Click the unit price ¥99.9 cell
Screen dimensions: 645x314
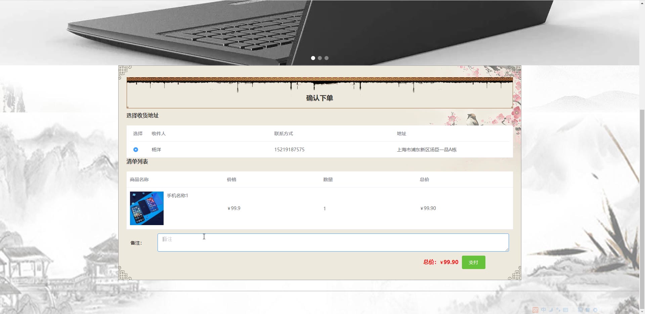coord(234,208)
